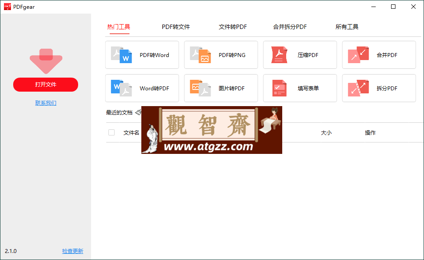Click the 检查更新 link

(73, 251)
